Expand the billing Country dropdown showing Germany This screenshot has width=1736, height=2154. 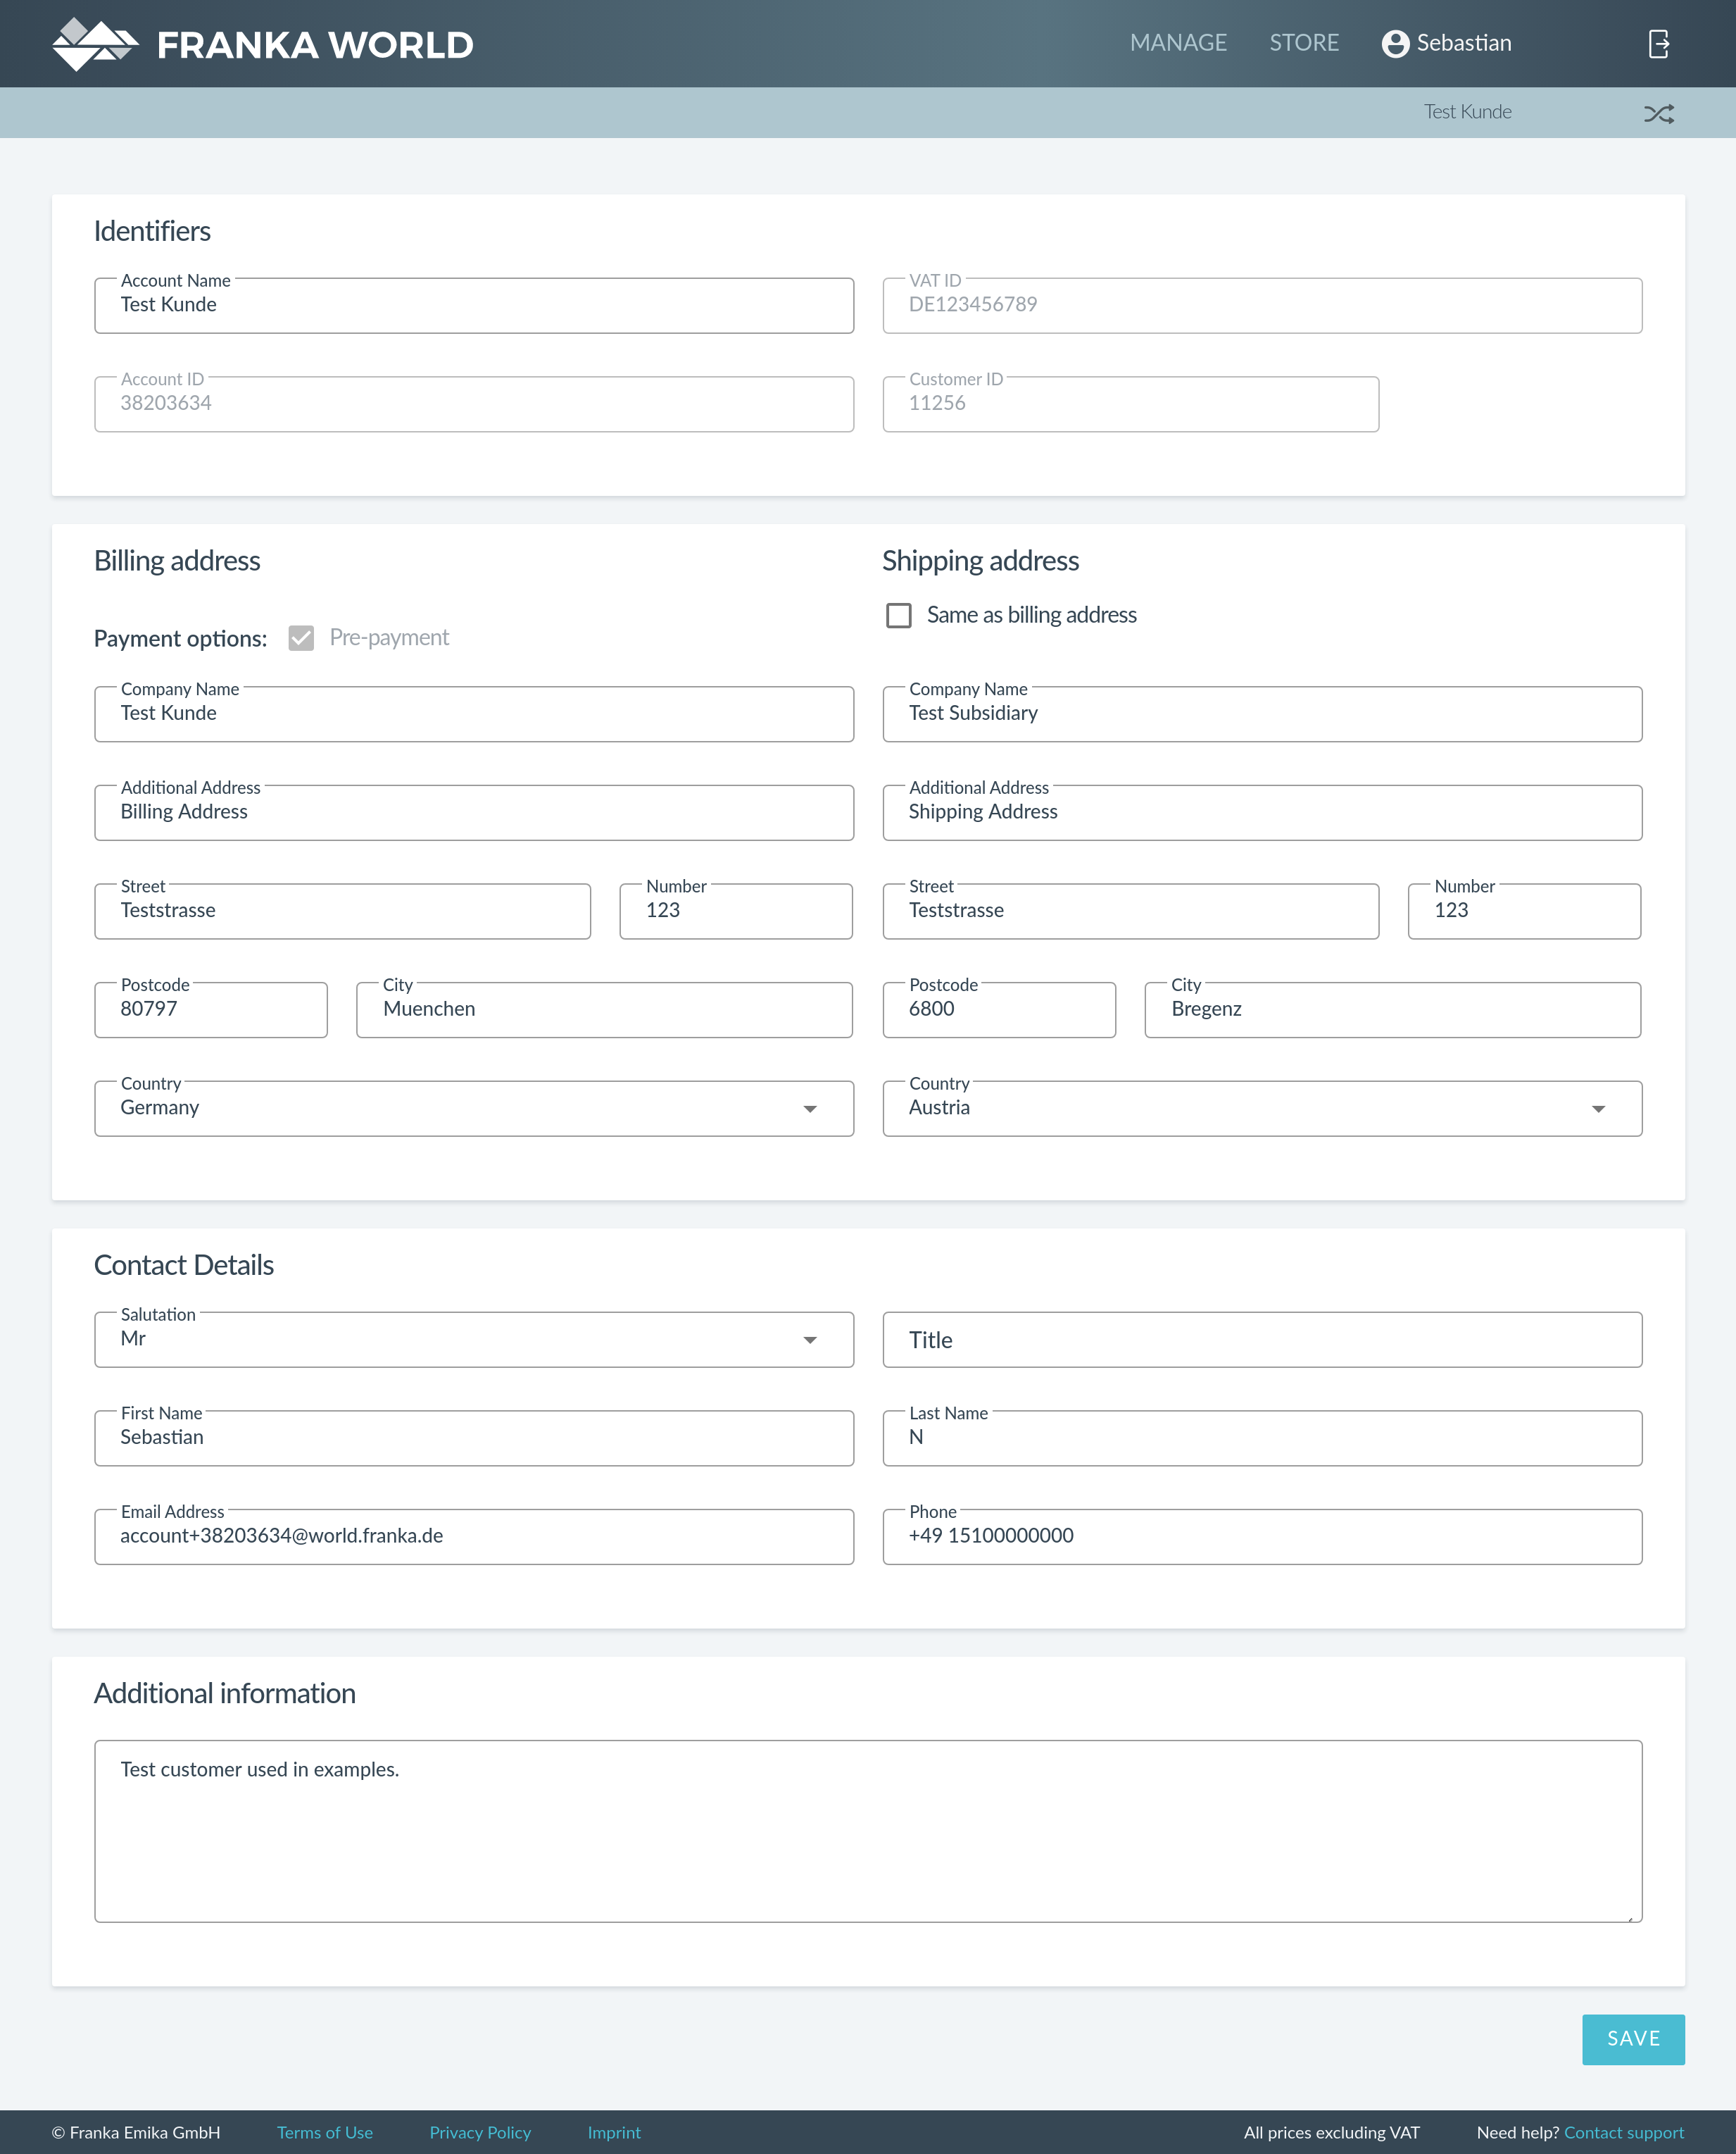tap(474, 1109)
